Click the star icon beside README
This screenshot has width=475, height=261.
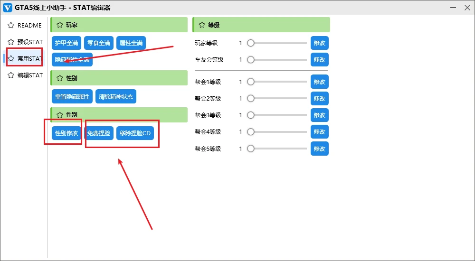[11, 26]
